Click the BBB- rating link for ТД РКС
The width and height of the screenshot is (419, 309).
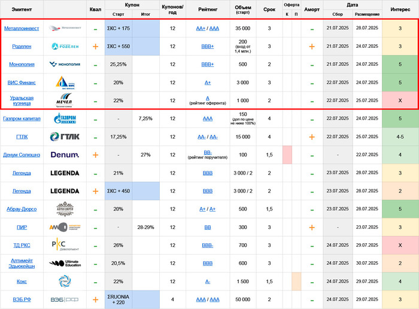pyautogui.click(x=207, y=245)
